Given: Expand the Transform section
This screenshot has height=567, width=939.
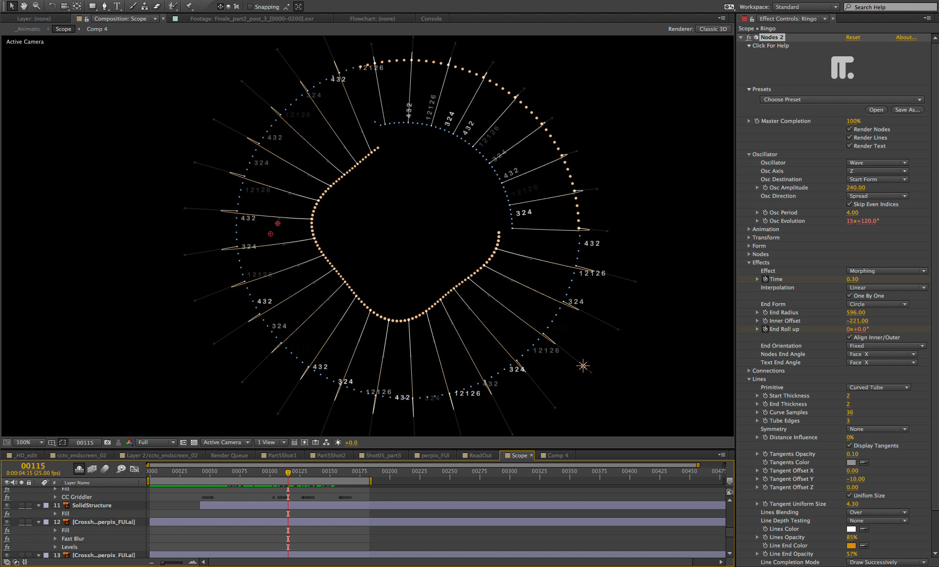Looking at the screenshot, I should [x=749, y=237].
